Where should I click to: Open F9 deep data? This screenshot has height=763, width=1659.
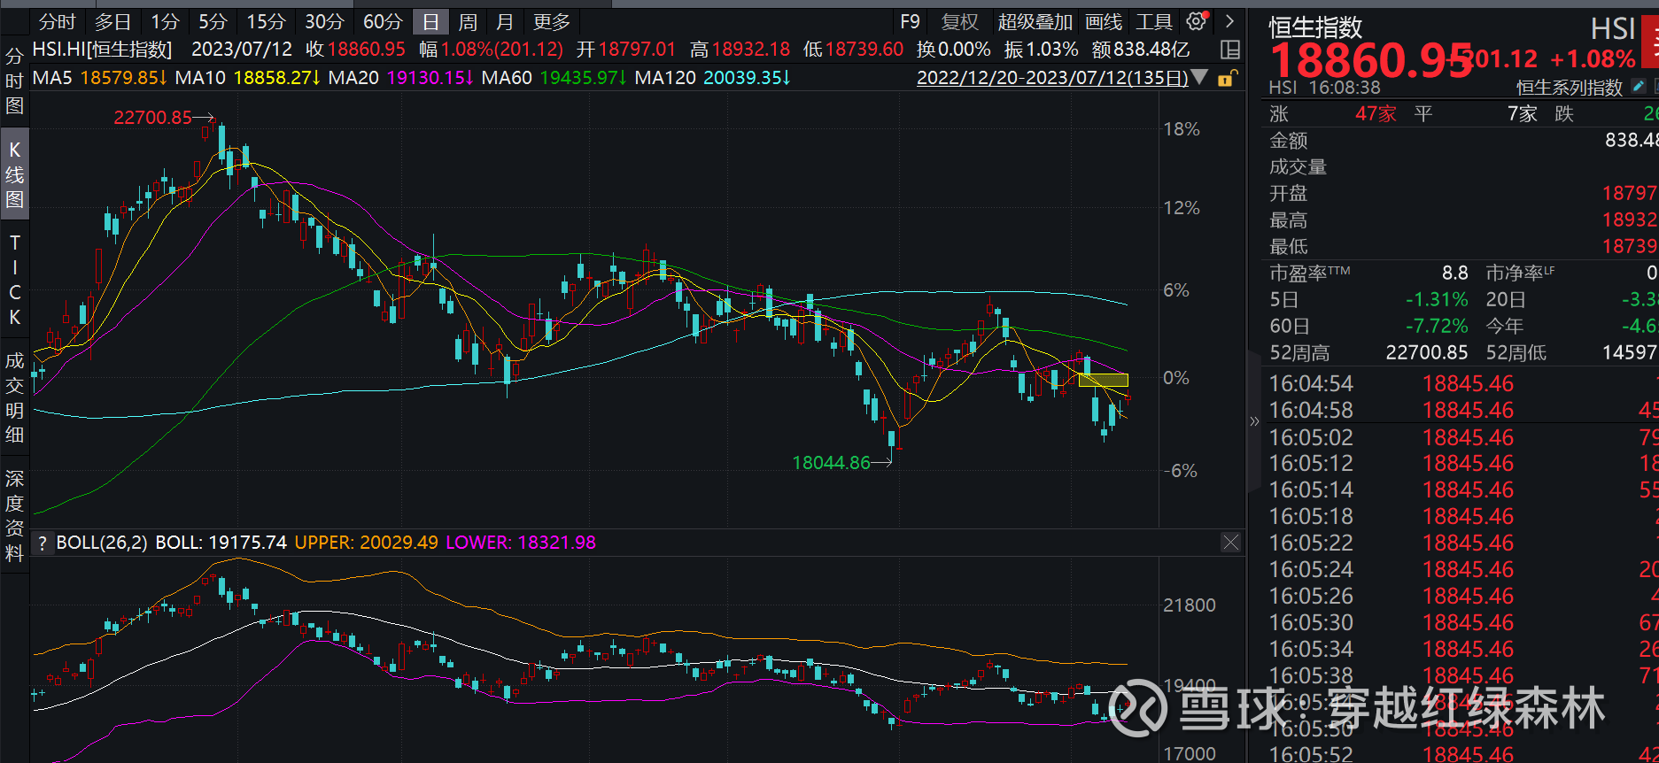click(x=910, y=22)
